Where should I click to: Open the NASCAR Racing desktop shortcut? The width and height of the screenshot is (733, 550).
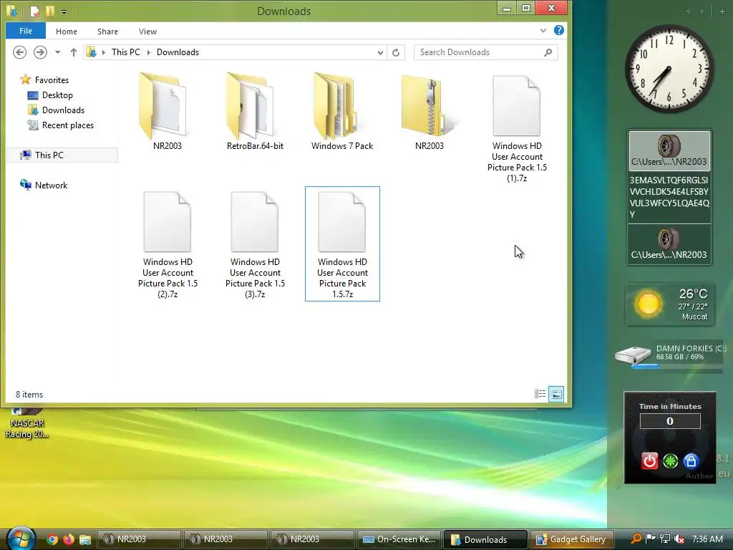click(26, 423)
